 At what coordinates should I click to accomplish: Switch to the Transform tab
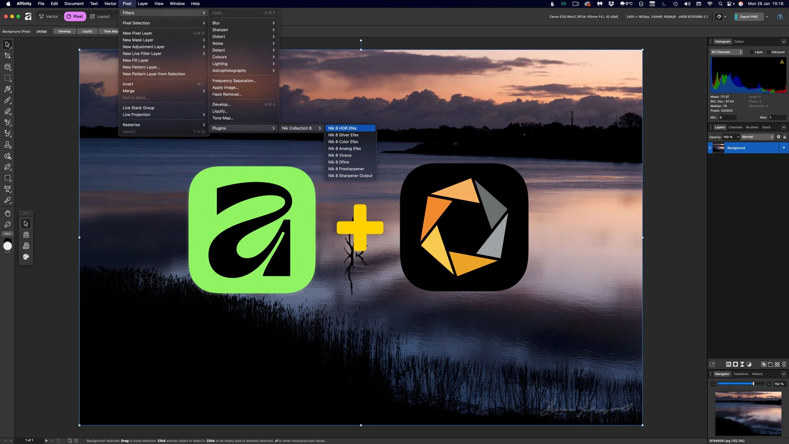[x=741, y=374]
